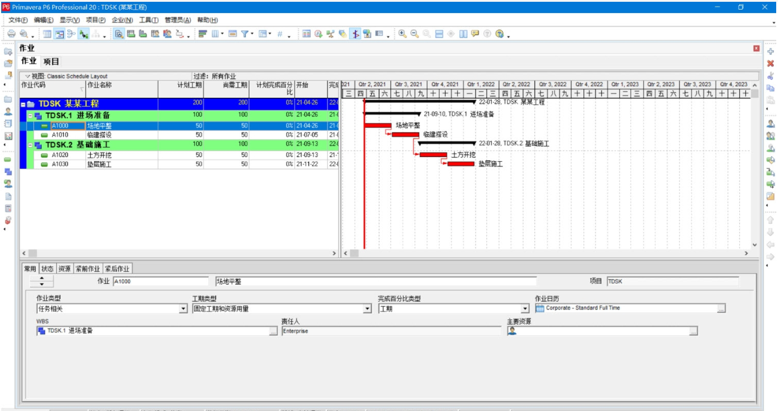
Task: Open the 工具(T) menu
Action: pos(149,20)
